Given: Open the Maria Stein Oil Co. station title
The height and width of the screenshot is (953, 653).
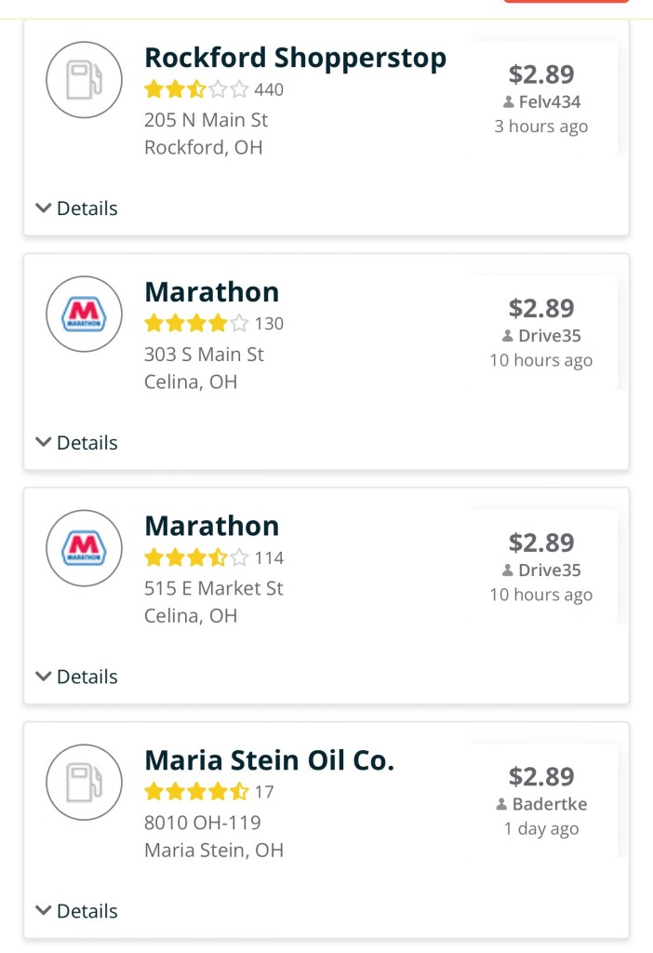Looking at the screenshot, I should point(270,760).
